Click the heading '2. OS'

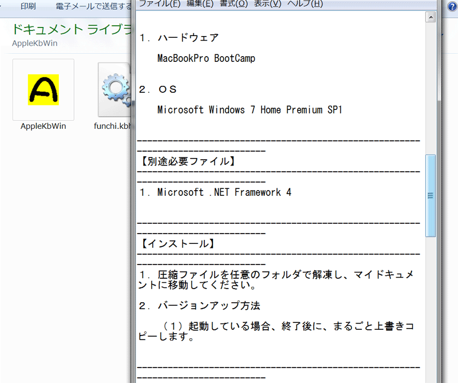tap(158, 89)
